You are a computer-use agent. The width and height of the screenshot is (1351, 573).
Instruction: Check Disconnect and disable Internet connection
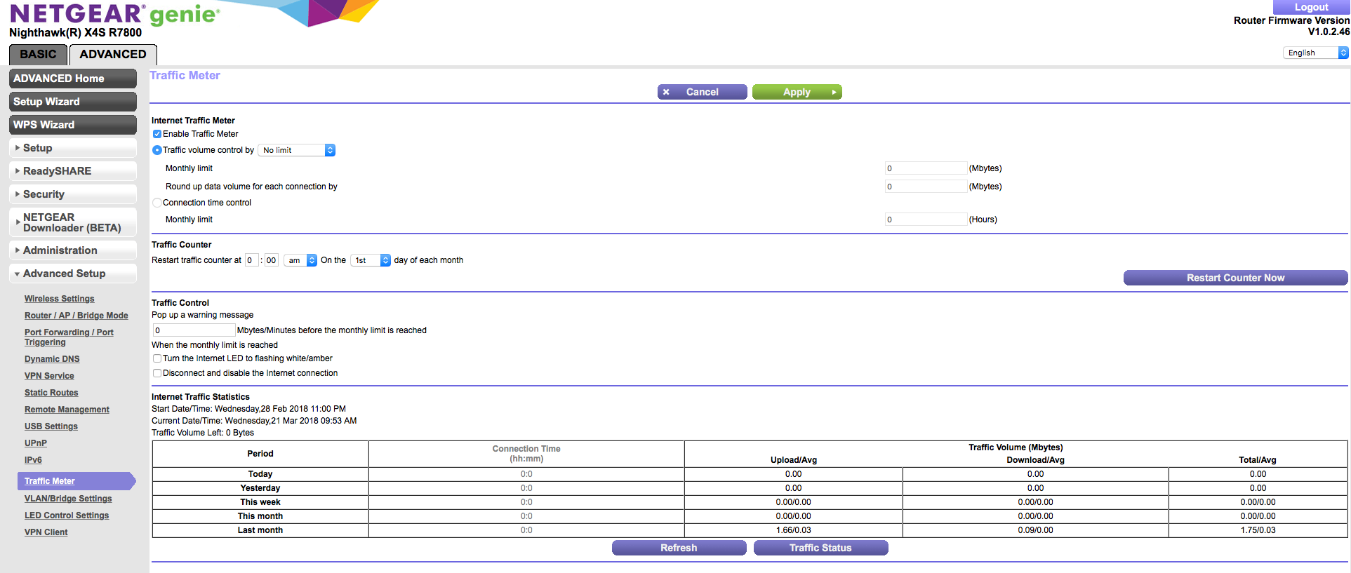[157, 373]
